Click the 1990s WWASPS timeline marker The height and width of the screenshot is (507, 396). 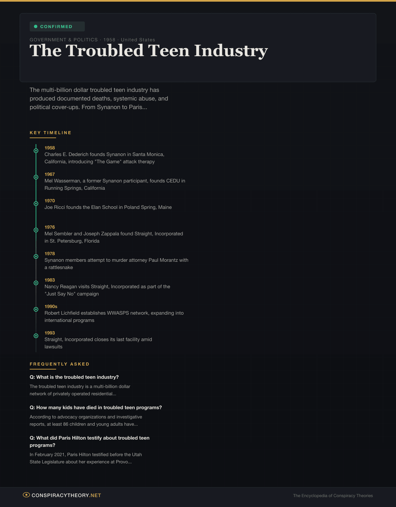click(36, 309)
